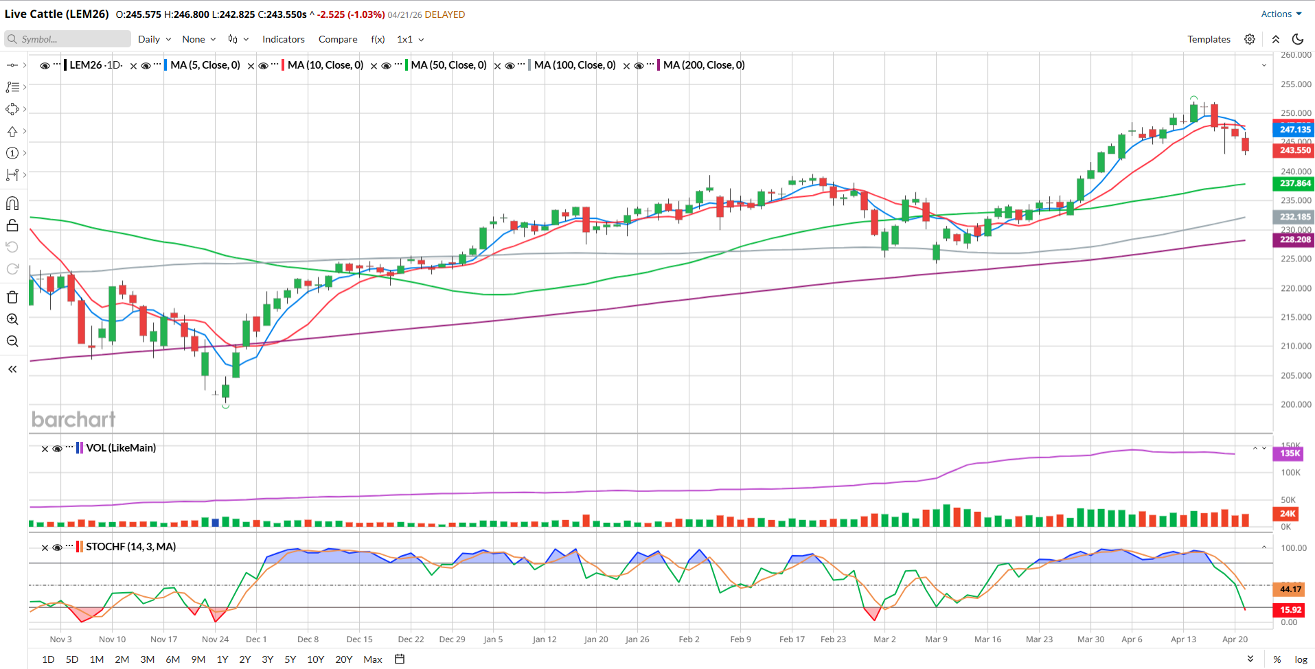Click the padlock lock-drawings icon
The width and height of the screenshot is (1315, 669).
tap(12, 226)
